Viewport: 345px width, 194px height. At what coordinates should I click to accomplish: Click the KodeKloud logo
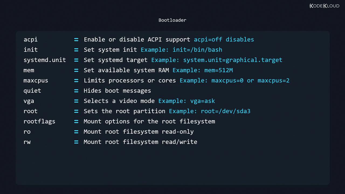(324, 6)
